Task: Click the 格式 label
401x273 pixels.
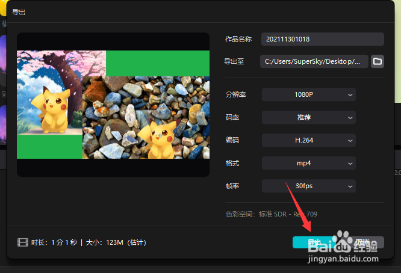Action: pyautogui.click(x=232, y=163)
